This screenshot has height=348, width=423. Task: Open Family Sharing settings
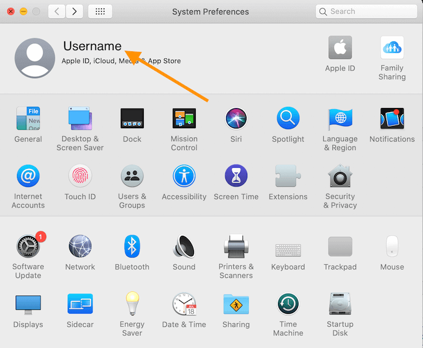[392, 48]
